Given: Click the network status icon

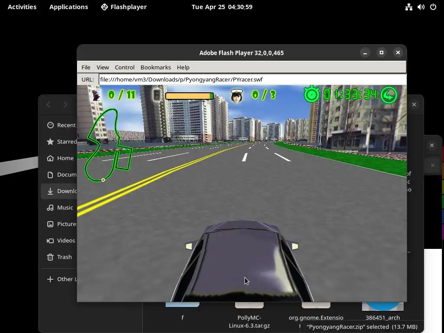Looking at the screenshot, I should tap(408, 7).
